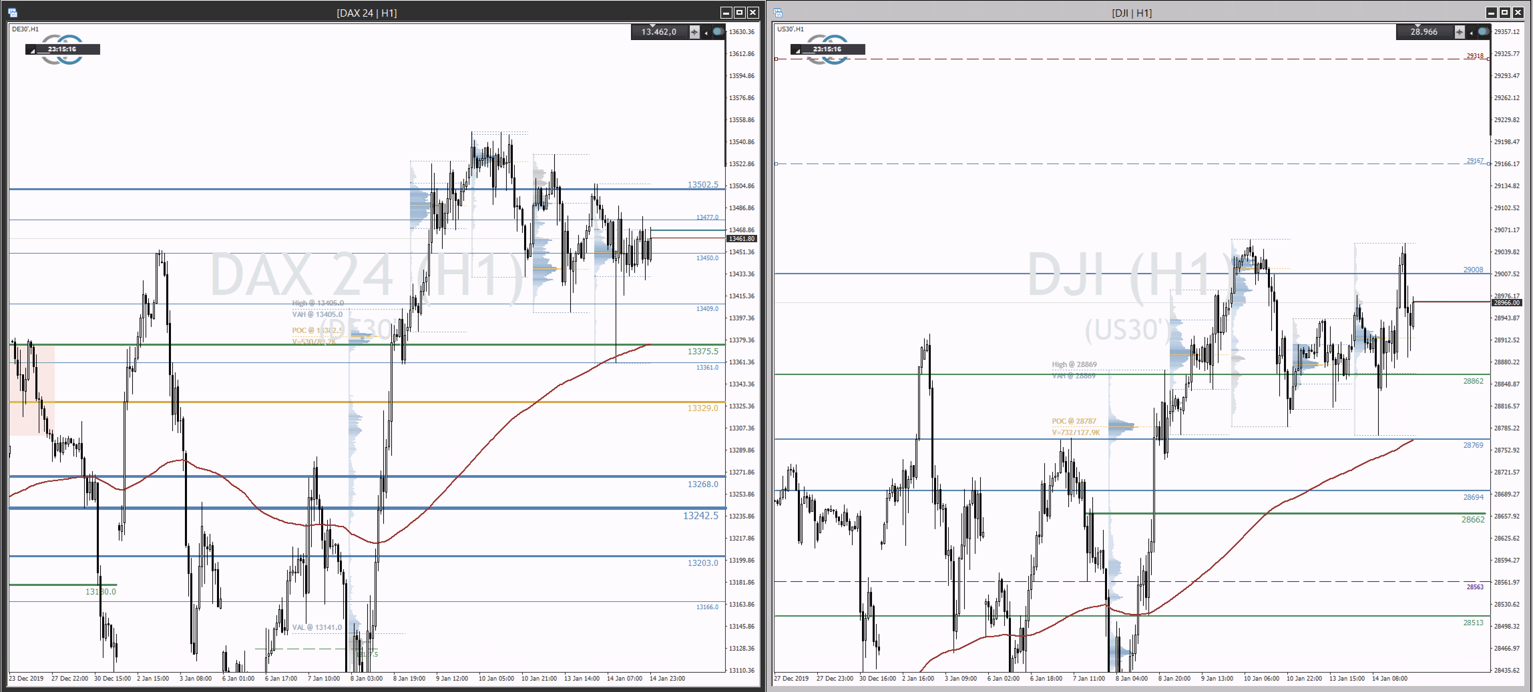
Task: Select the green 28513 level label
Action: [x=1473, y=622]
